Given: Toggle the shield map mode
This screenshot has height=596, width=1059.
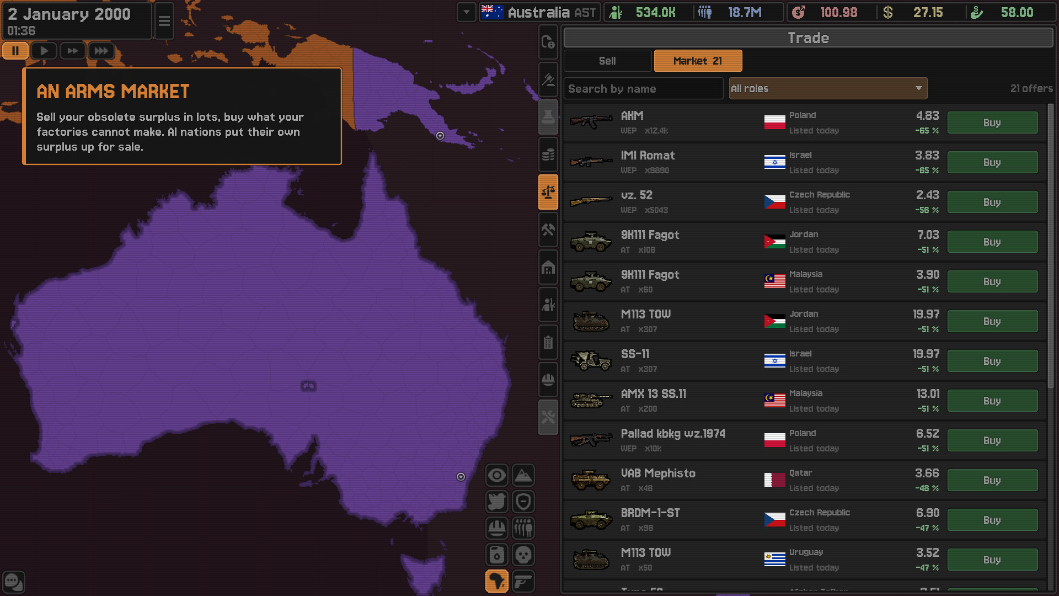Looking at the screenshot, I should [x=523, y=502].
